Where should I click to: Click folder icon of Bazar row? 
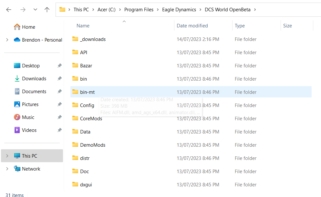click(x=75, y=65)
